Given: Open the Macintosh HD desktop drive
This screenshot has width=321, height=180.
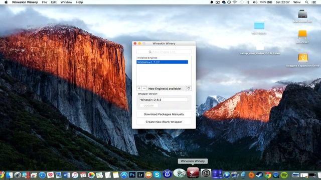Looking at the screenshot, I should (x=302, y=14).
